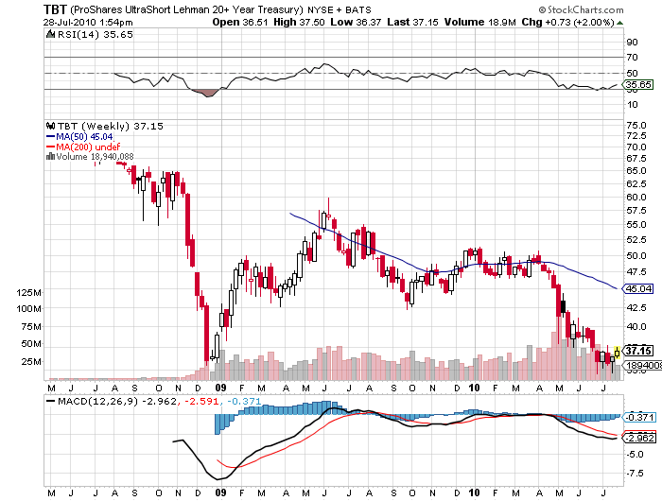
Task: Click the '09' year label below price chart
Action: tap(220, 388)
